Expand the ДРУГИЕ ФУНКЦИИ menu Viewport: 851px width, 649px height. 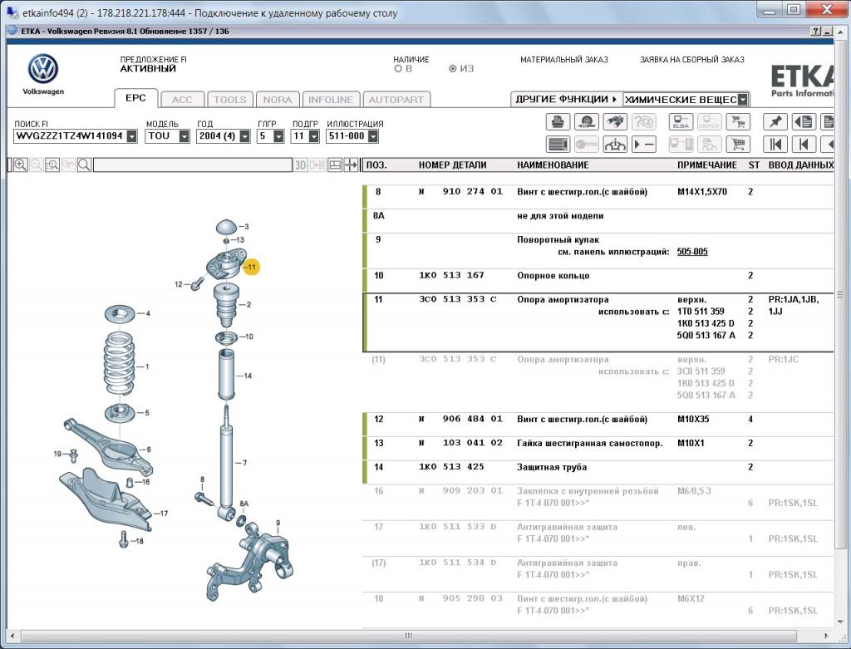pos(566,100)
